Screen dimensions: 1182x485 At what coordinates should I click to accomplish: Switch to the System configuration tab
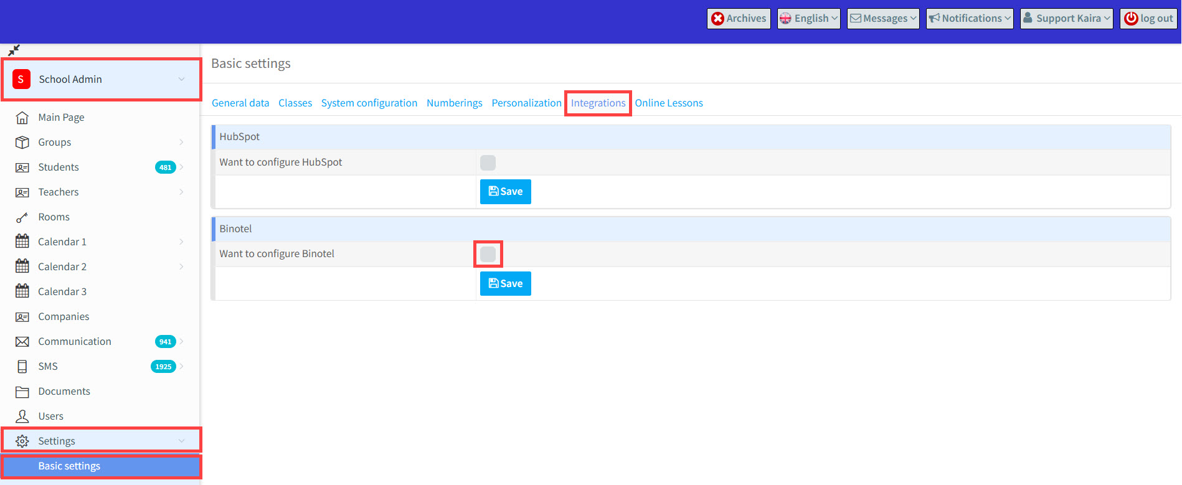(x=369, y=103)
